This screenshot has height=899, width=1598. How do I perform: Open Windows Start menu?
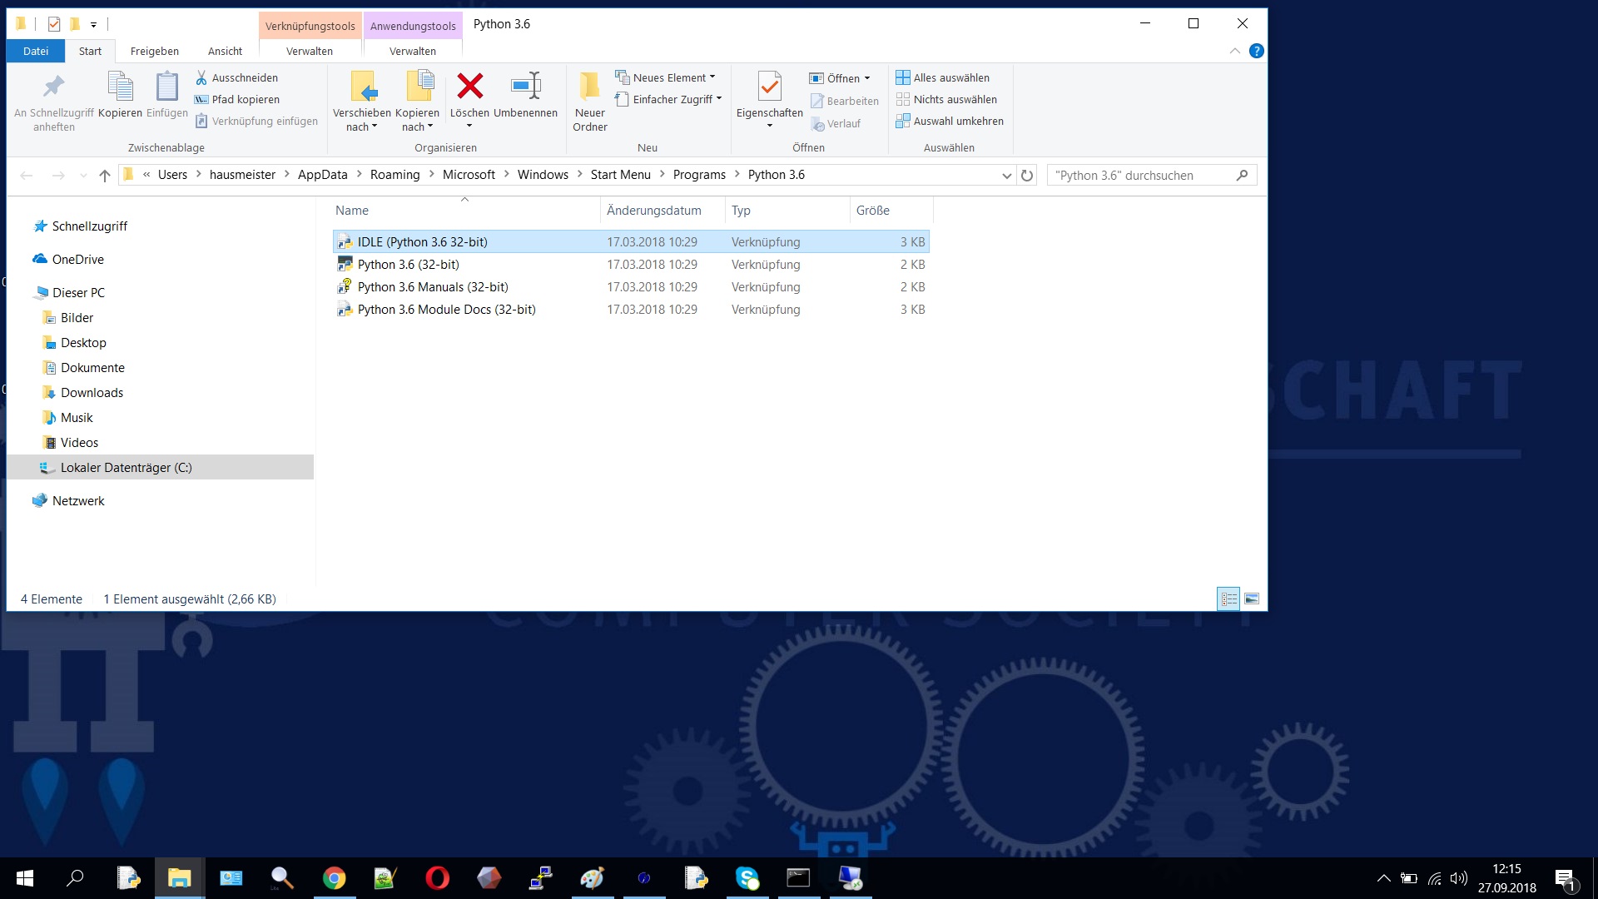(24, 878)
